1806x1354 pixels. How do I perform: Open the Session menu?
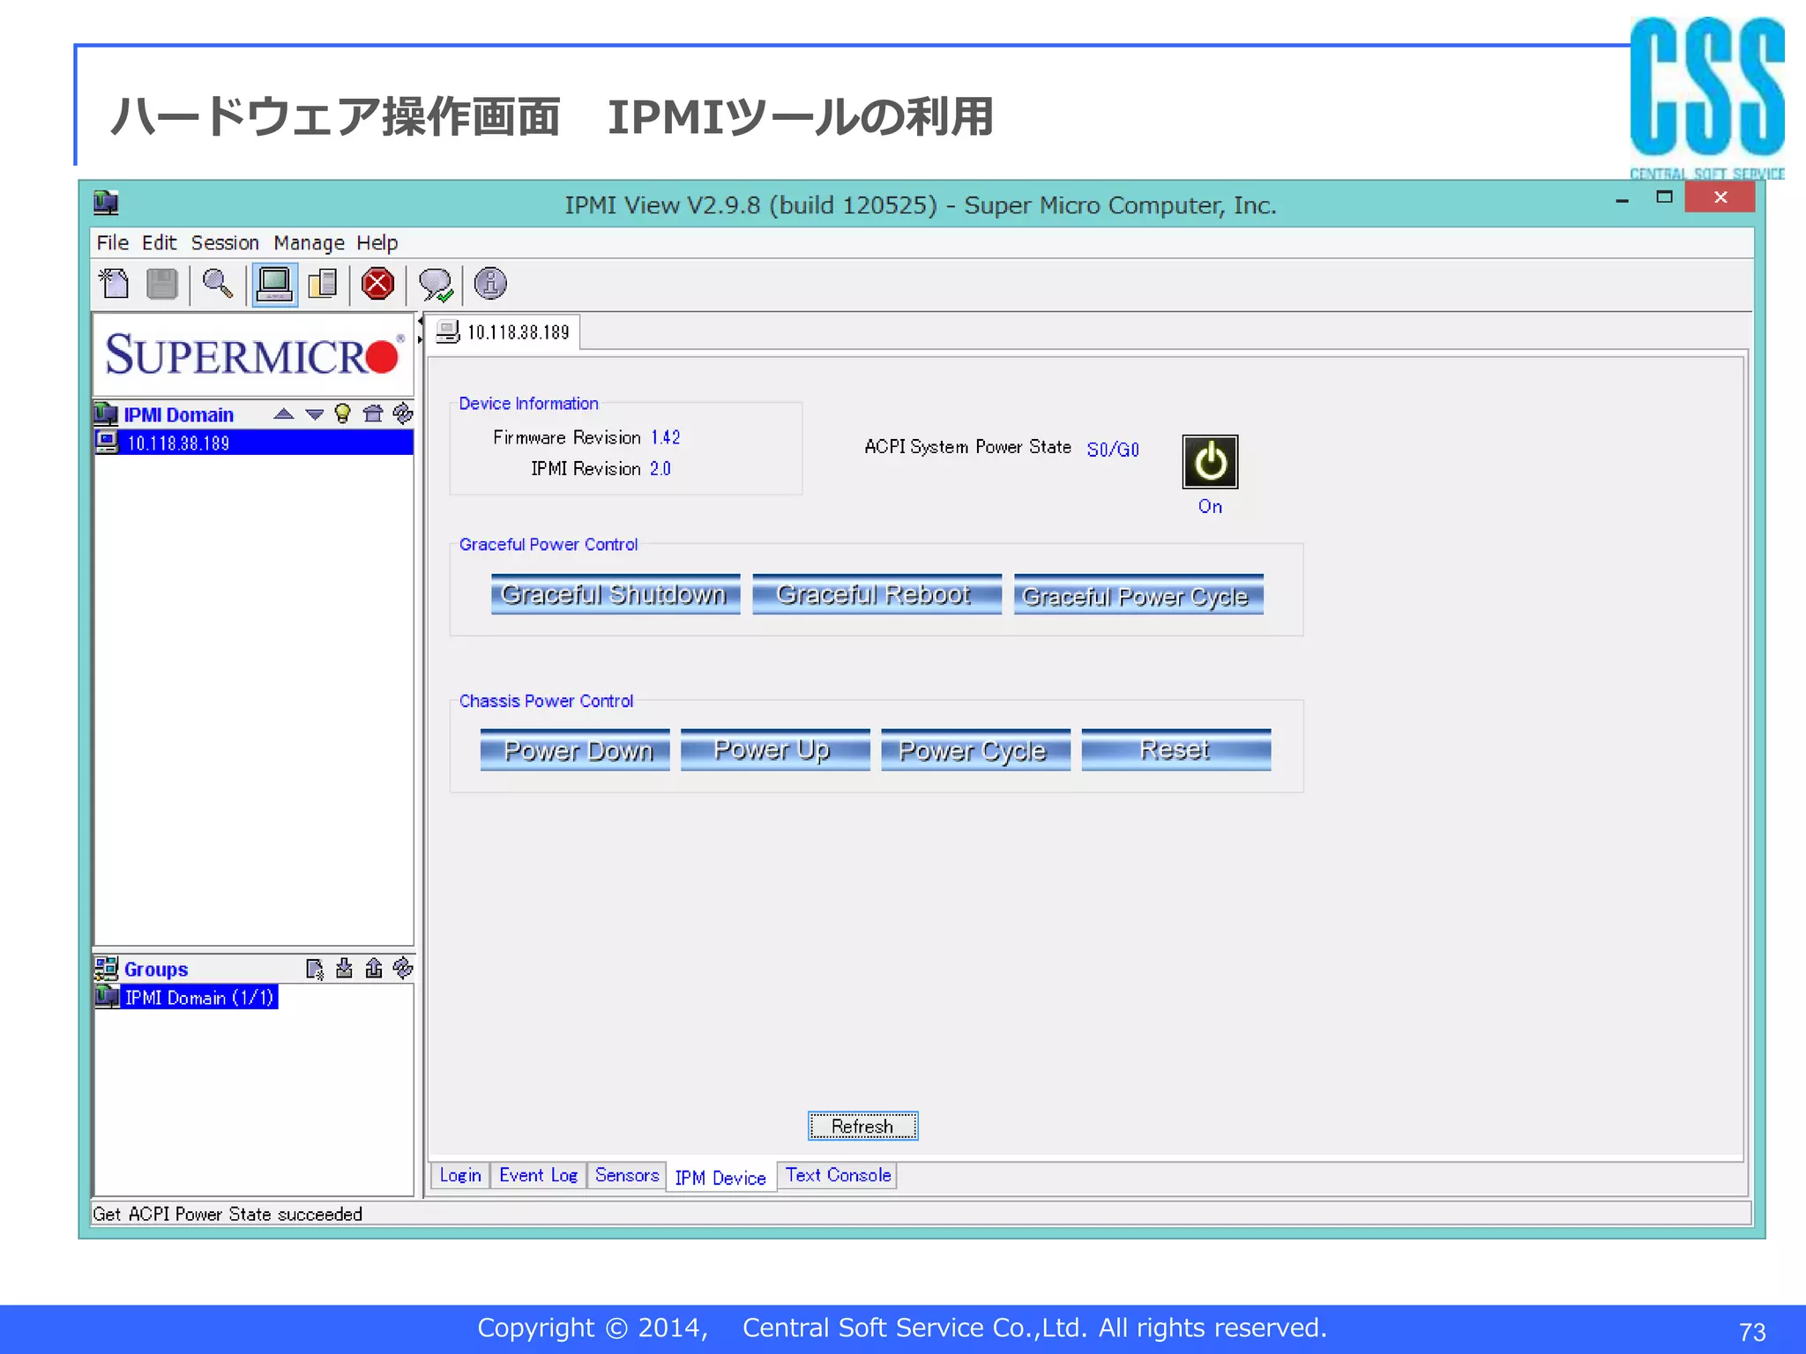pos(225,242)
